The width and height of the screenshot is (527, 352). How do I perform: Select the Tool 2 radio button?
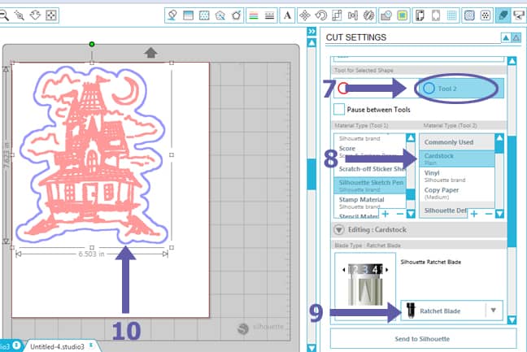coord(429,89)
